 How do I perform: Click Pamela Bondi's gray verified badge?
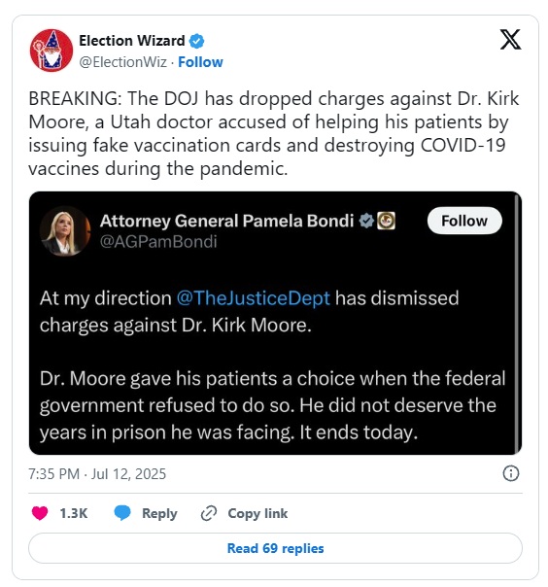tap(366, 221)
